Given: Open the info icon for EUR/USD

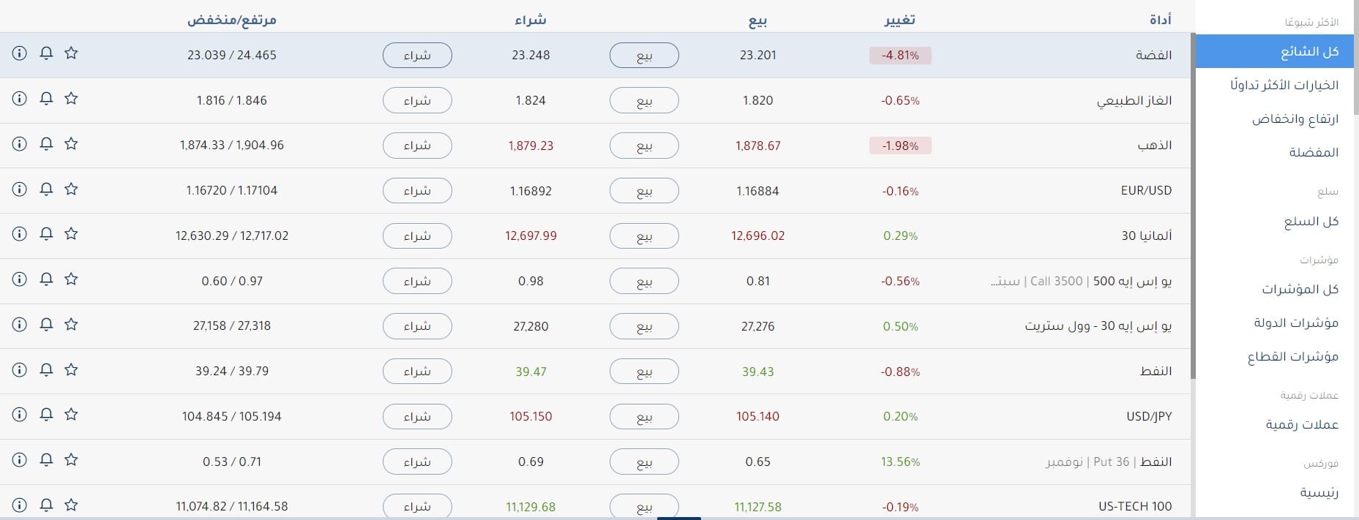Looking at the screenshot, I should tap(20, 189).
